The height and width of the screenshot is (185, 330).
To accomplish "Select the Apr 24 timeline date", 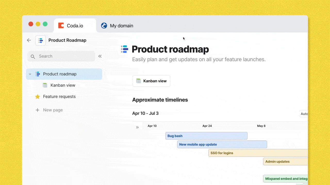I will pyautogui.click(x=207, y=126).
